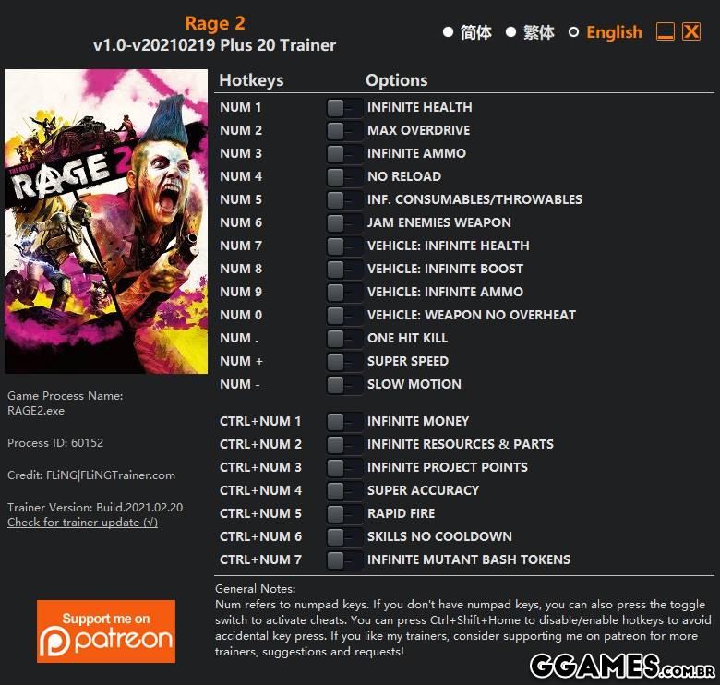
Task: Turn on the Infinite Money toggle
Action: (344, 422)
